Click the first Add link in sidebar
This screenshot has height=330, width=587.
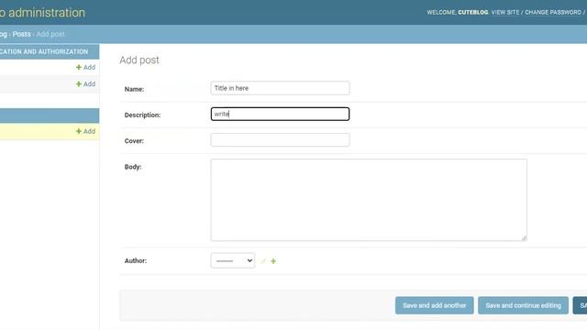coord(85,67)
